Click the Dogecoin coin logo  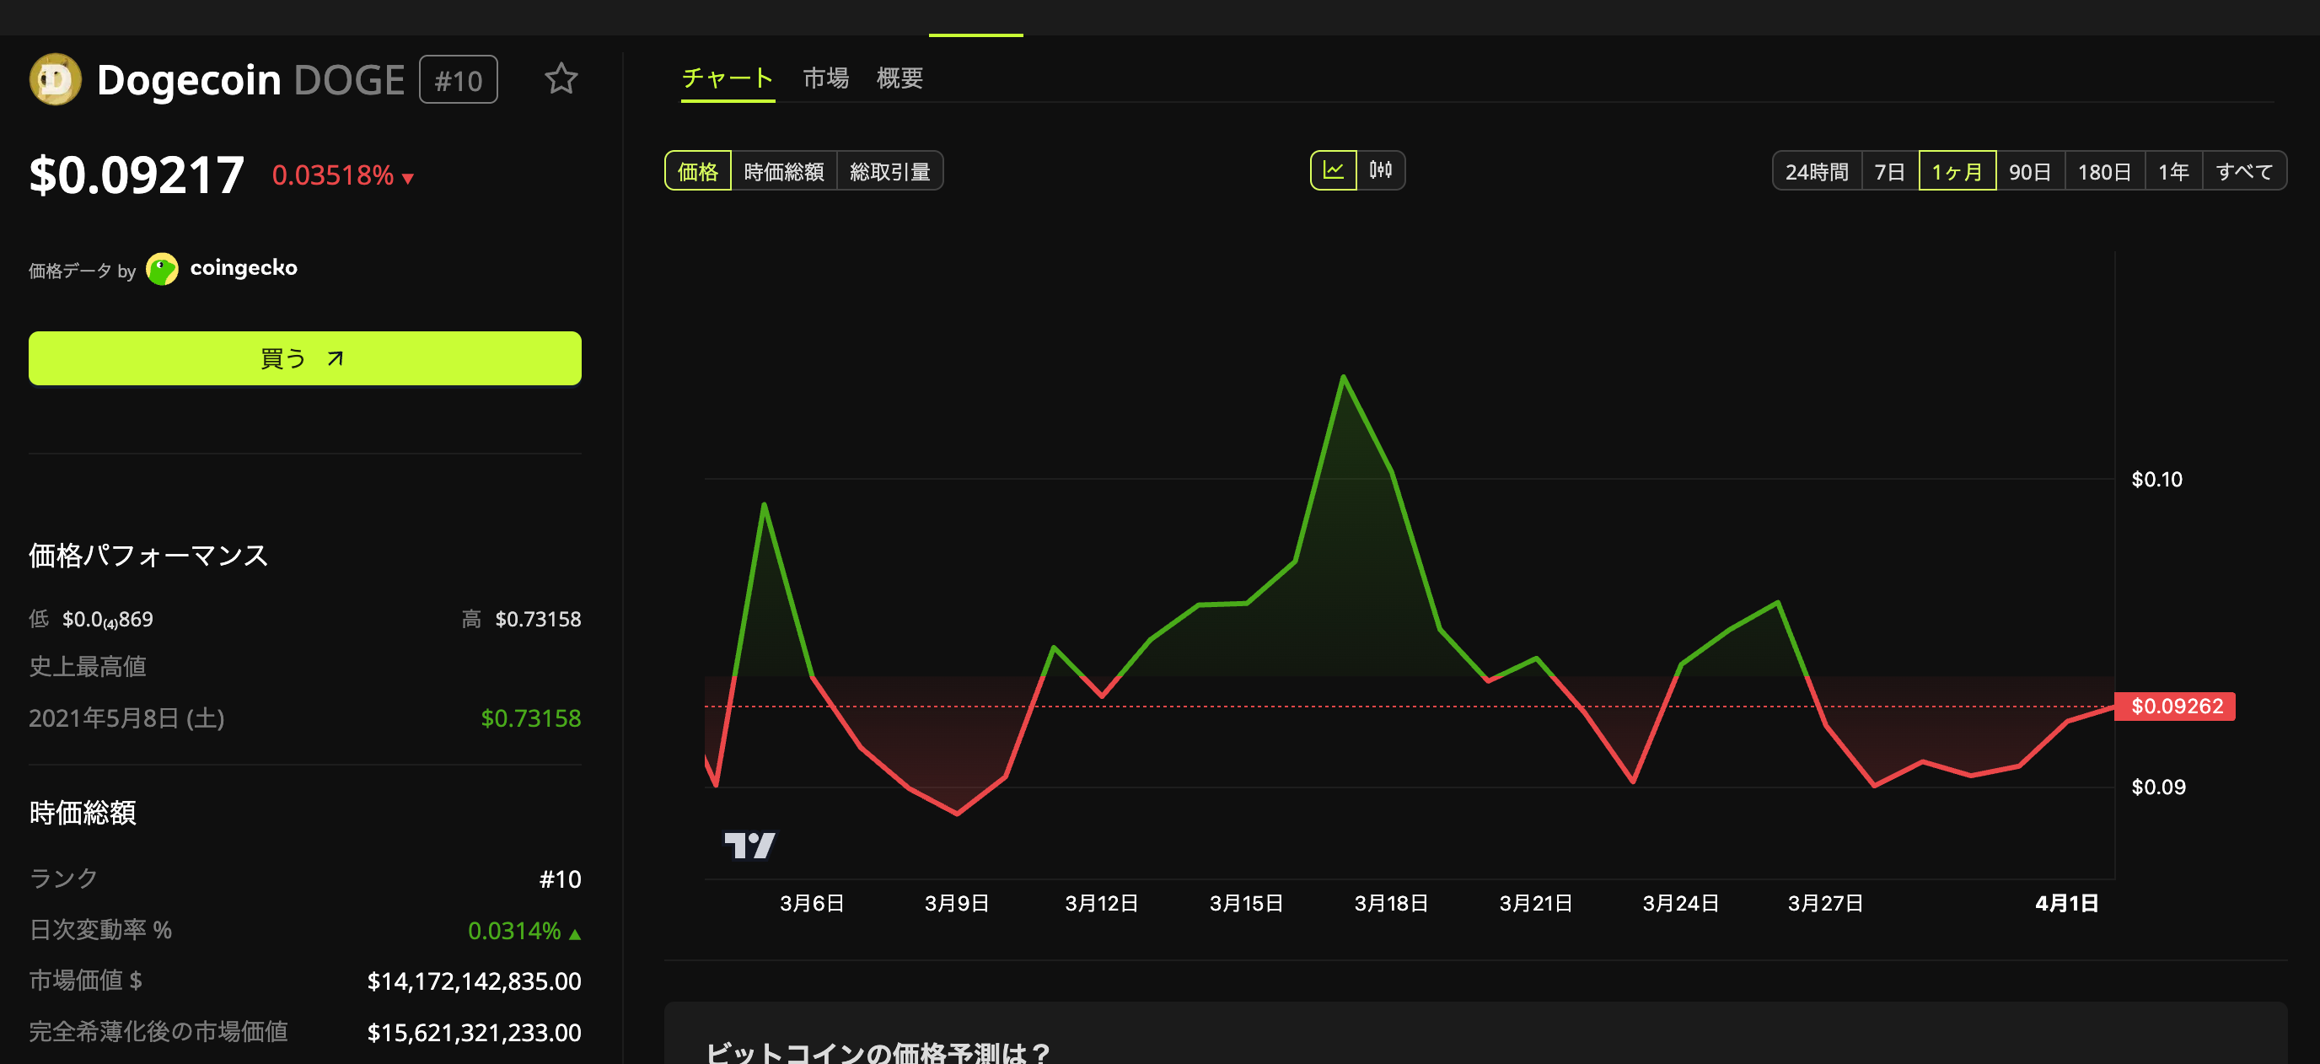[55, 79]
